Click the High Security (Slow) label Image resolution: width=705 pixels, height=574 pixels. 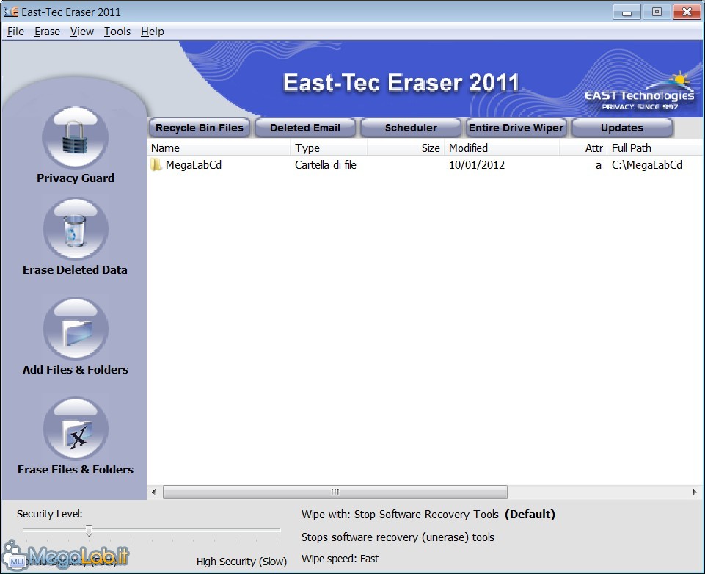coord(241,562)
